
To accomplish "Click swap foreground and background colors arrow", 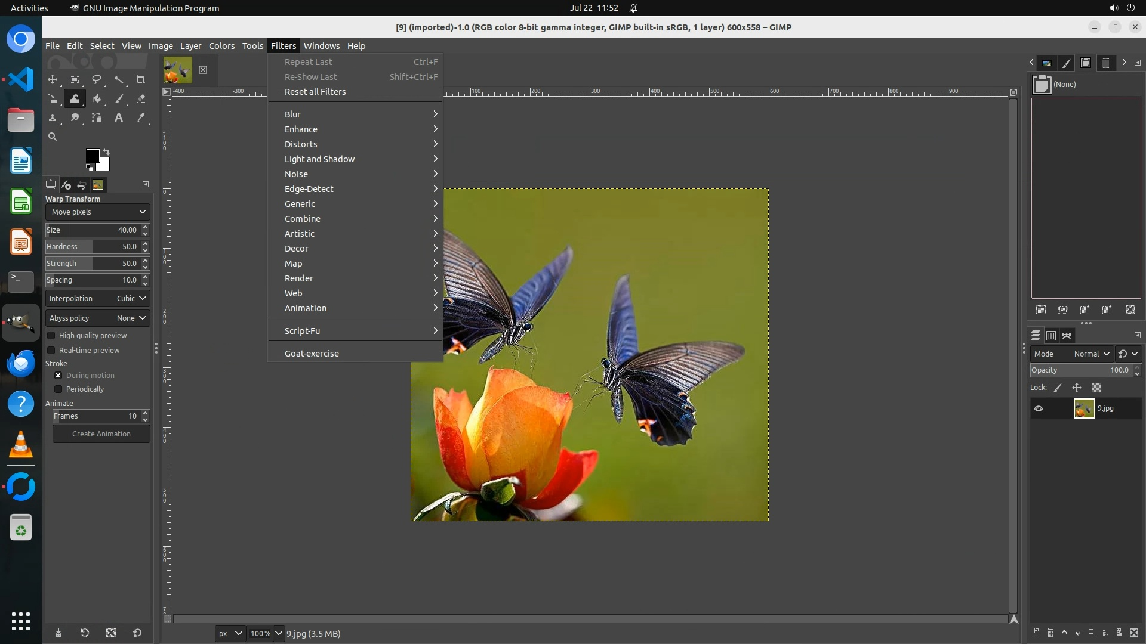I will coord(106,151).
